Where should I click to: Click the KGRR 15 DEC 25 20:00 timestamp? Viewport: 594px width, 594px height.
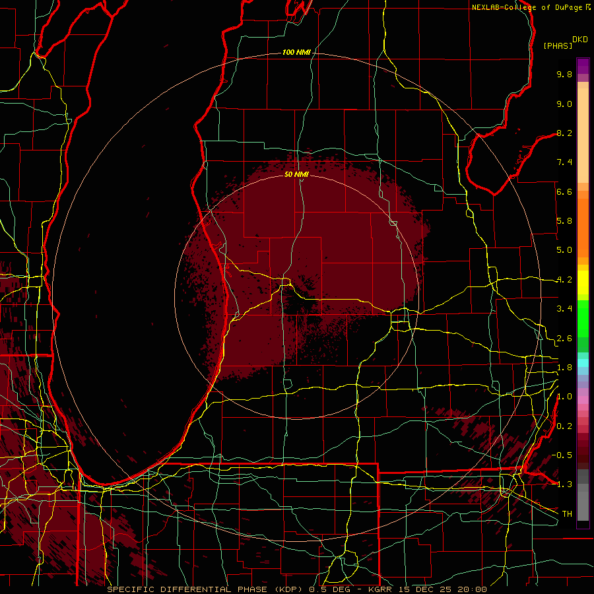click(x=427, y=589)
